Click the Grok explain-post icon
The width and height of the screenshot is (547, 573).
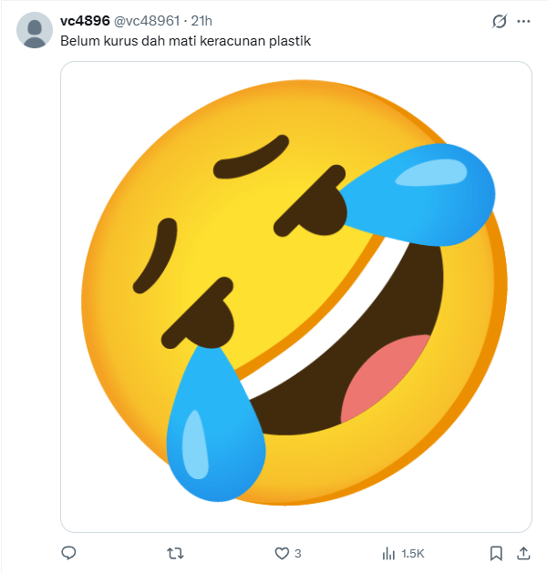point(499,22)
